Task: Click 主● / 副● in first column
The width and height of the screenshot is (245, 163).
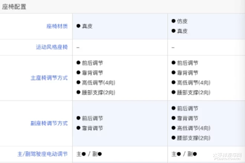Action: (x=89, y=154)
